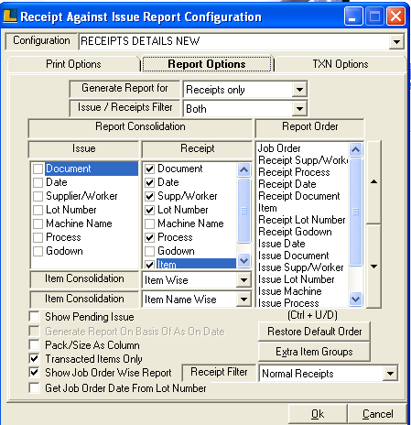
Task: Open Extra Item Groups
Action: (x=314, y=352)
